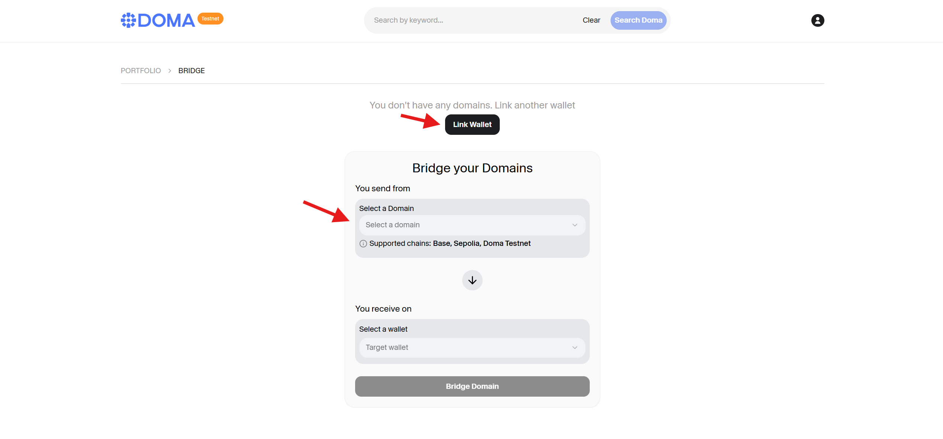Image resolution: width=943 pixels, height=439 pixels.
Task: Click the DOMA flower logo icon
Action: (x=128, y=20)
